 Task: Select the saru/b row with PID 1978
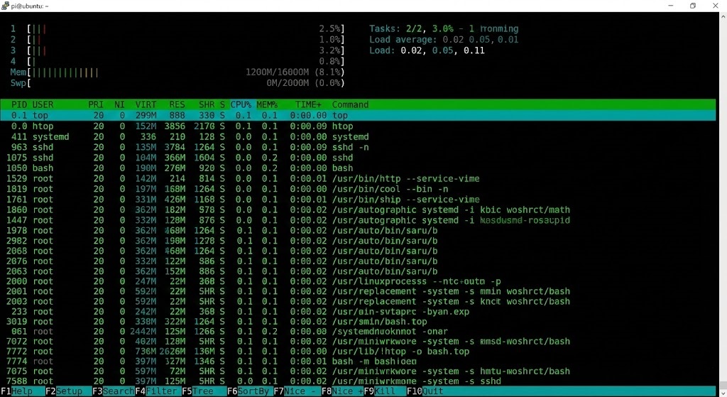[358, 231]
